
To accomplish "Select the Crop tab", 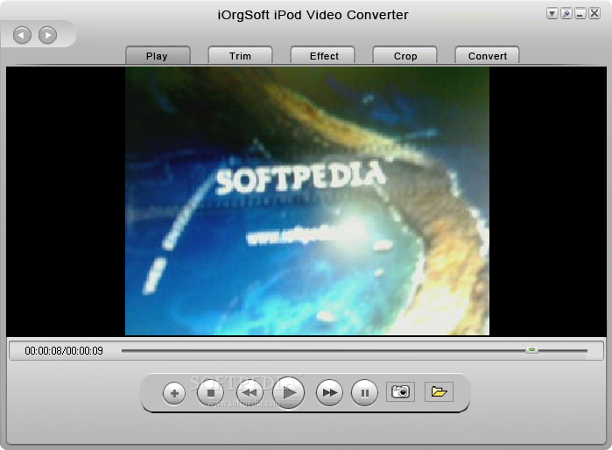I will point(404,55).
